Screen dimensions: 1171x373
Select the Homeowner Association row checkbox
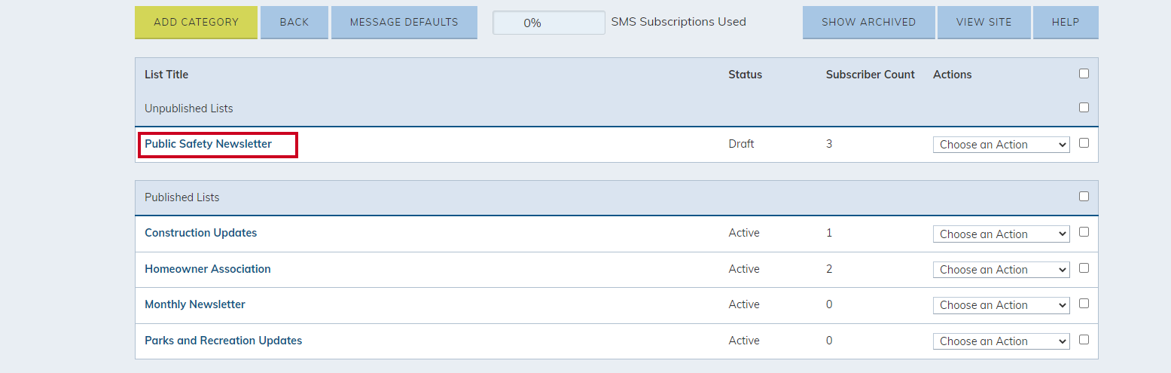(1084, 268)
